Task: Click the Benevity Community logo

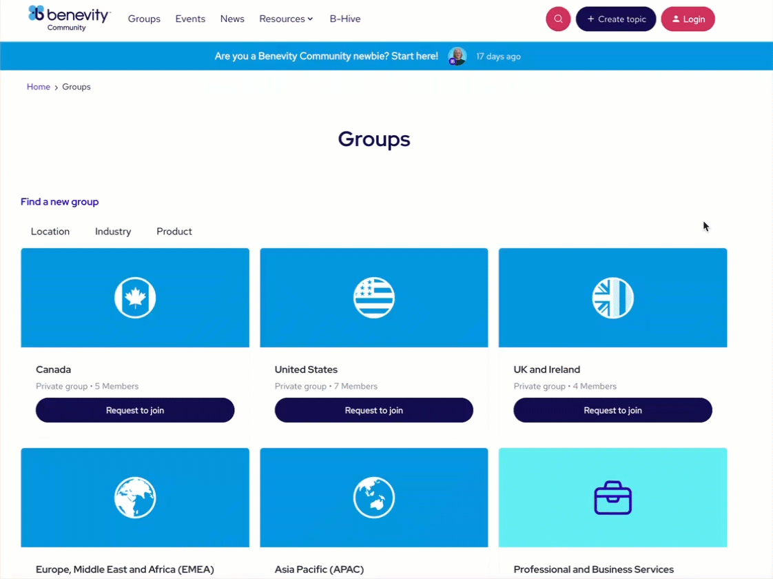Action: click(x=69, y=19)
